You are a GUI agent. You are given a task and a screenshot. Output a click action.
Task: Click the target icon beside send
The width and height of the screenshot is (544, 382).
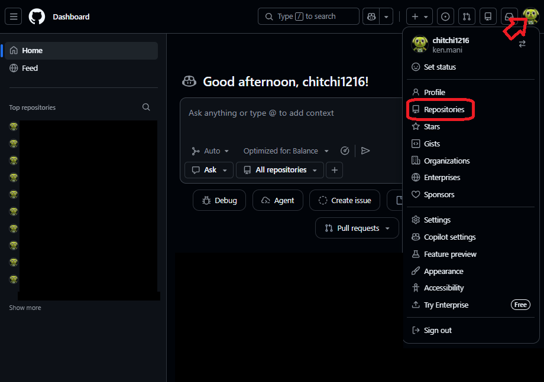click(345, 151)
